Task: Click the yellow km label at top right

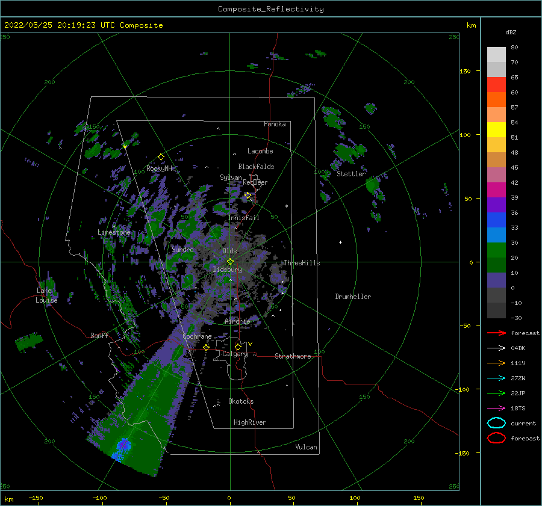Action: [x=471, y=25]
